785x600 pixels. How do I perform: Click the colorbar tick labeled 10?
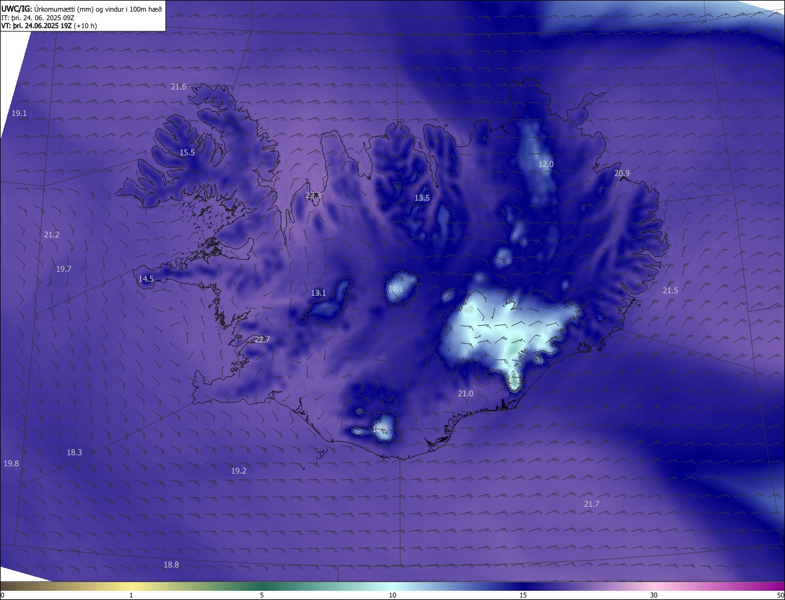(392, 595)
